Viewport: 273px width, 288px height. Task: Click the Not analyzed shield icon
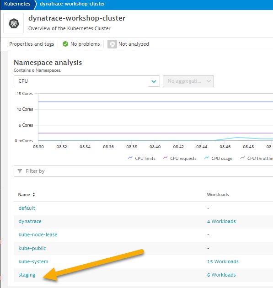pos(112,44)
